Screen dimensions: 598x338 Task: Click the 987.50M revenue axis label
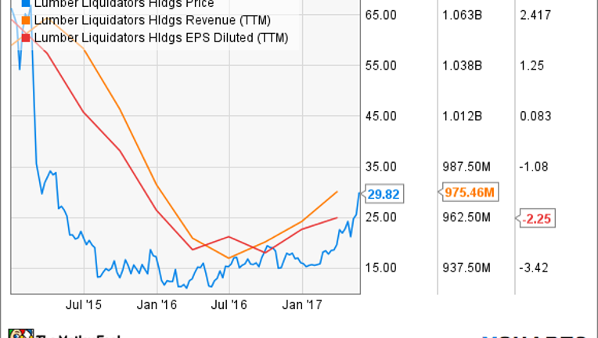(x=466, y=167)
